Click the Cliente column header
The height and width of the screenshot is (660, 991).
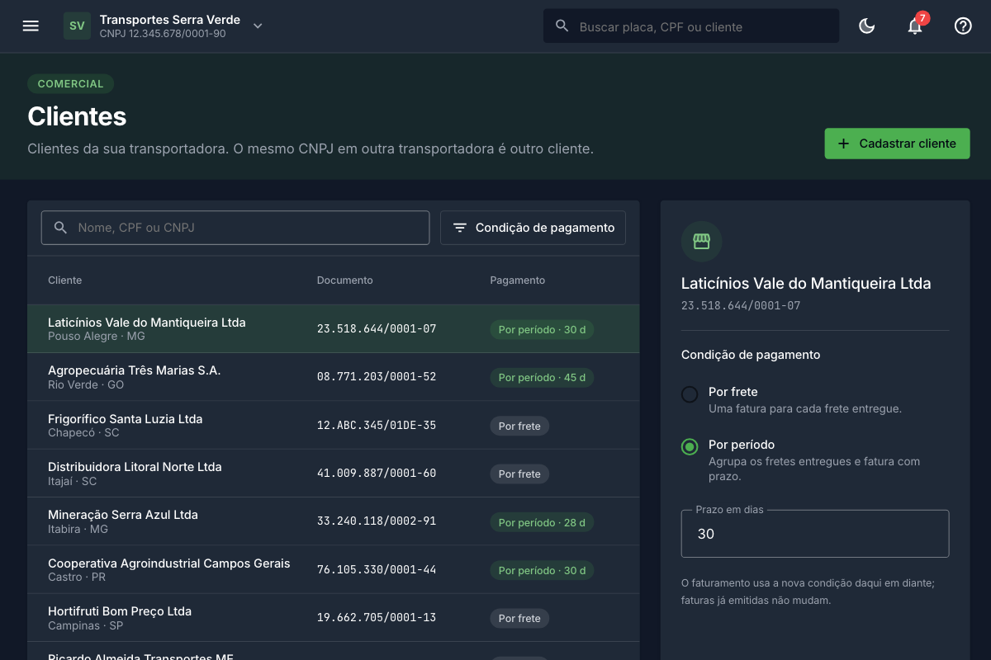click(65, 280)
